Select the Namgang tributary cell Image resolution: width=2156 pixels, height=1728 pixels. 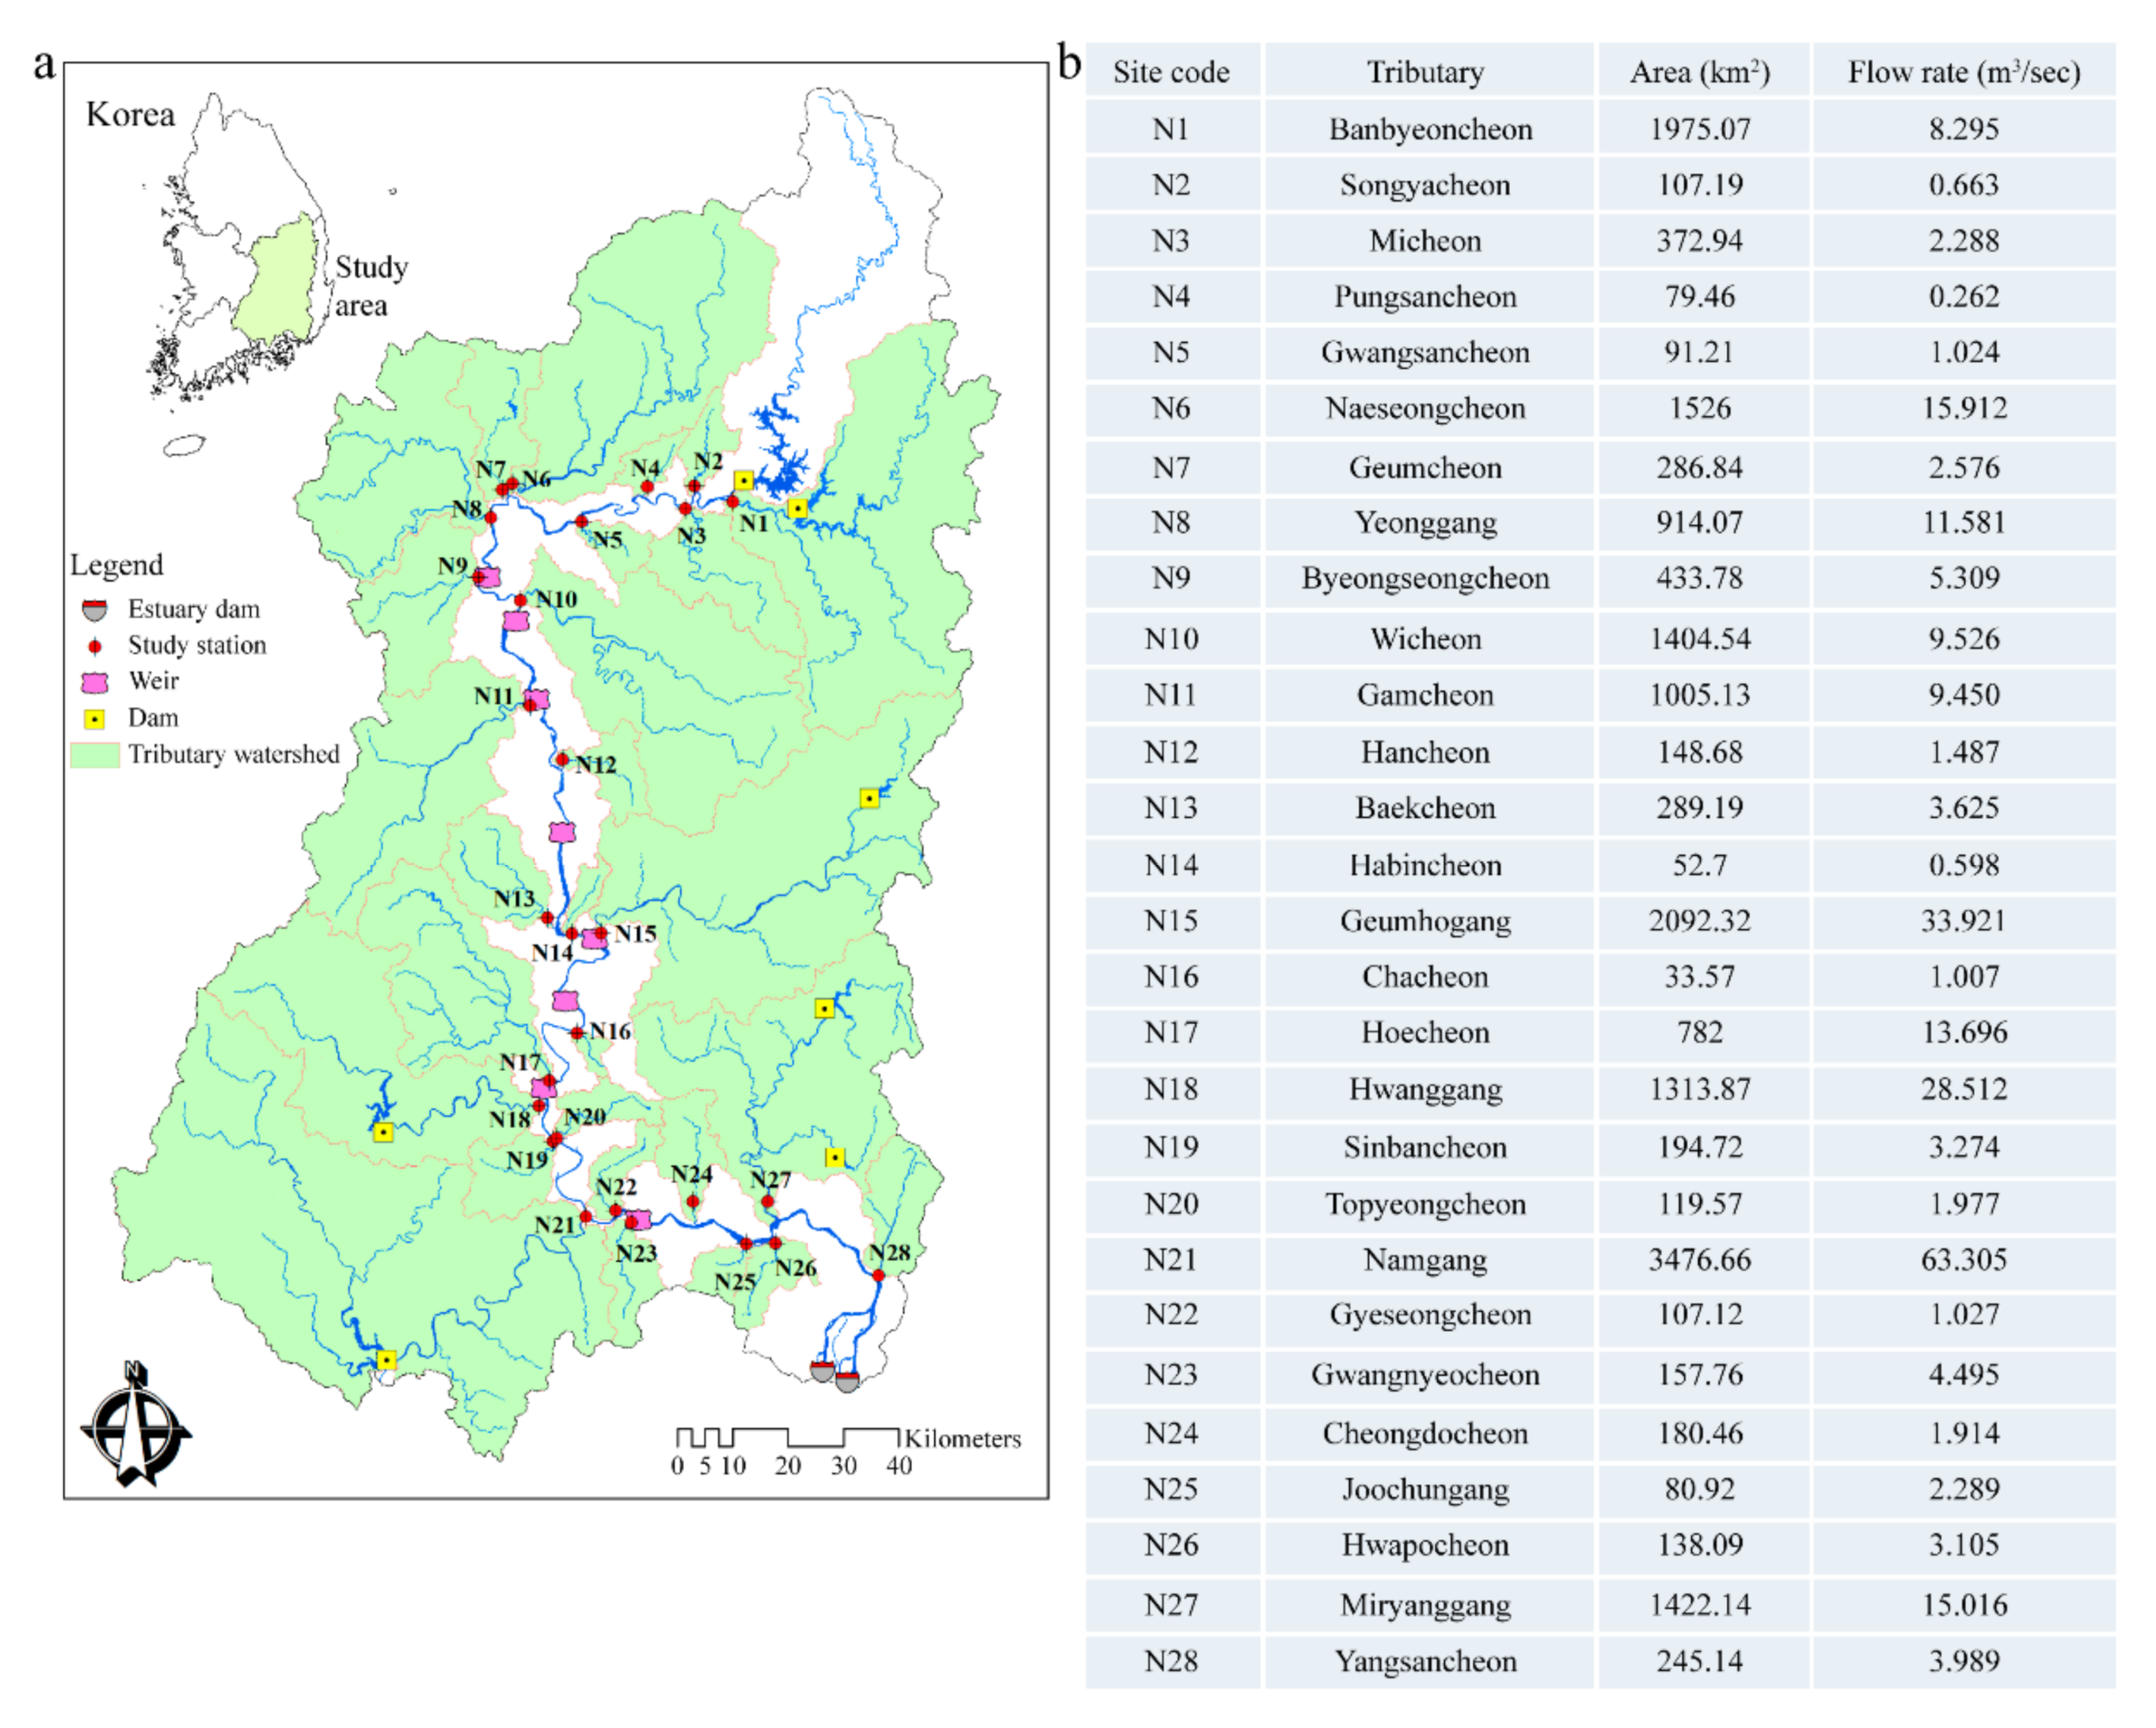pyautogui.click(x=1425, y=1259)
